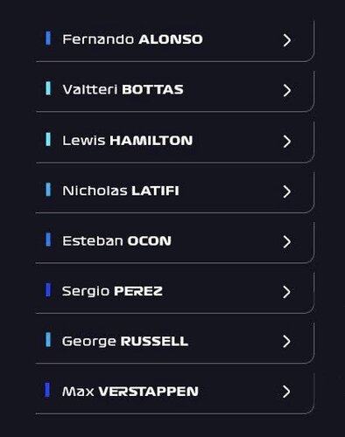The image size is (345, 437).
Task: Click the team color bar next to Alonso
Action: click(48, 38)
